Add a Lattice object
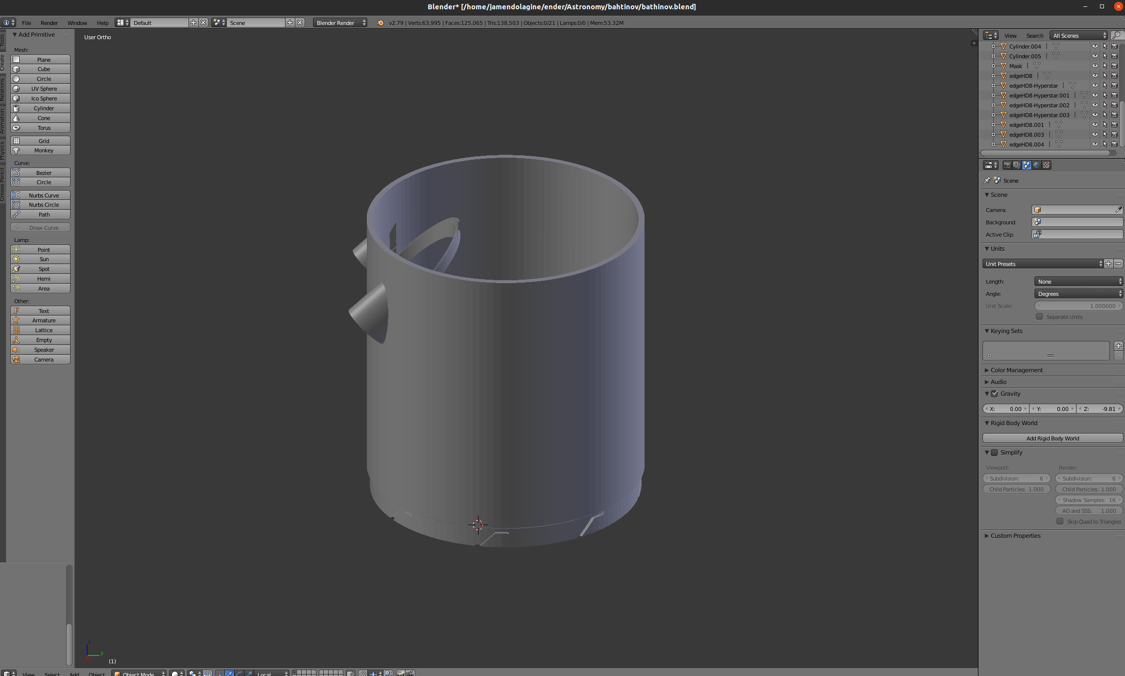Image resolution: width=1125 pixels, height=676 pixels. [x=40, y=330]
